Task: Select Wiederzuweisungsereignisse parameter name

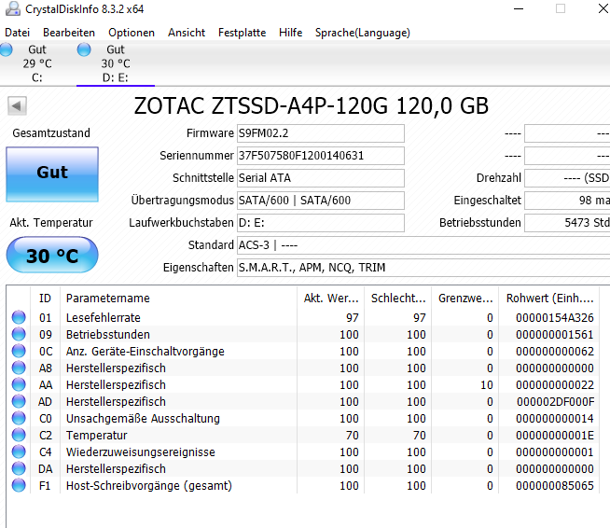Action: click(x=141, y=452)
